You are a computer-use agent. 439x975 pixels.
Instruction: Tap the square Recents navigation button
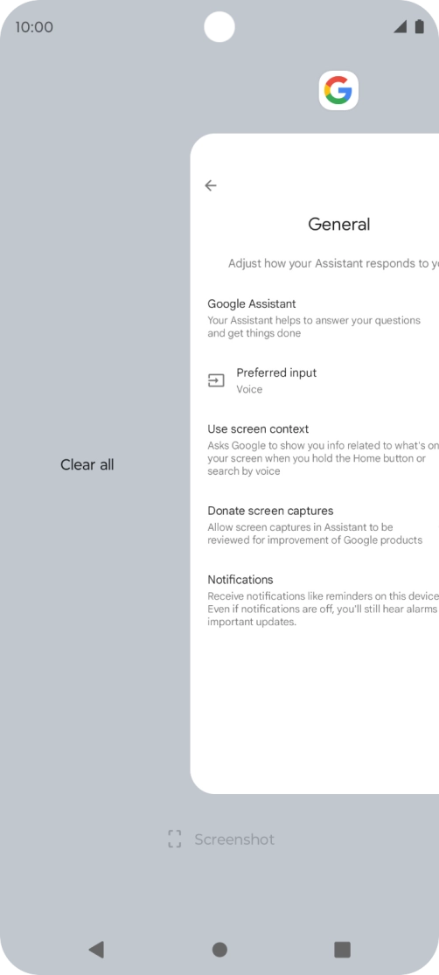click(x=342, y=949)
